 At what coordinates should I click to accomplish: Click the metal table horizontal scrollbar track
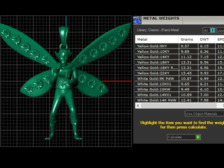point(179,105)
